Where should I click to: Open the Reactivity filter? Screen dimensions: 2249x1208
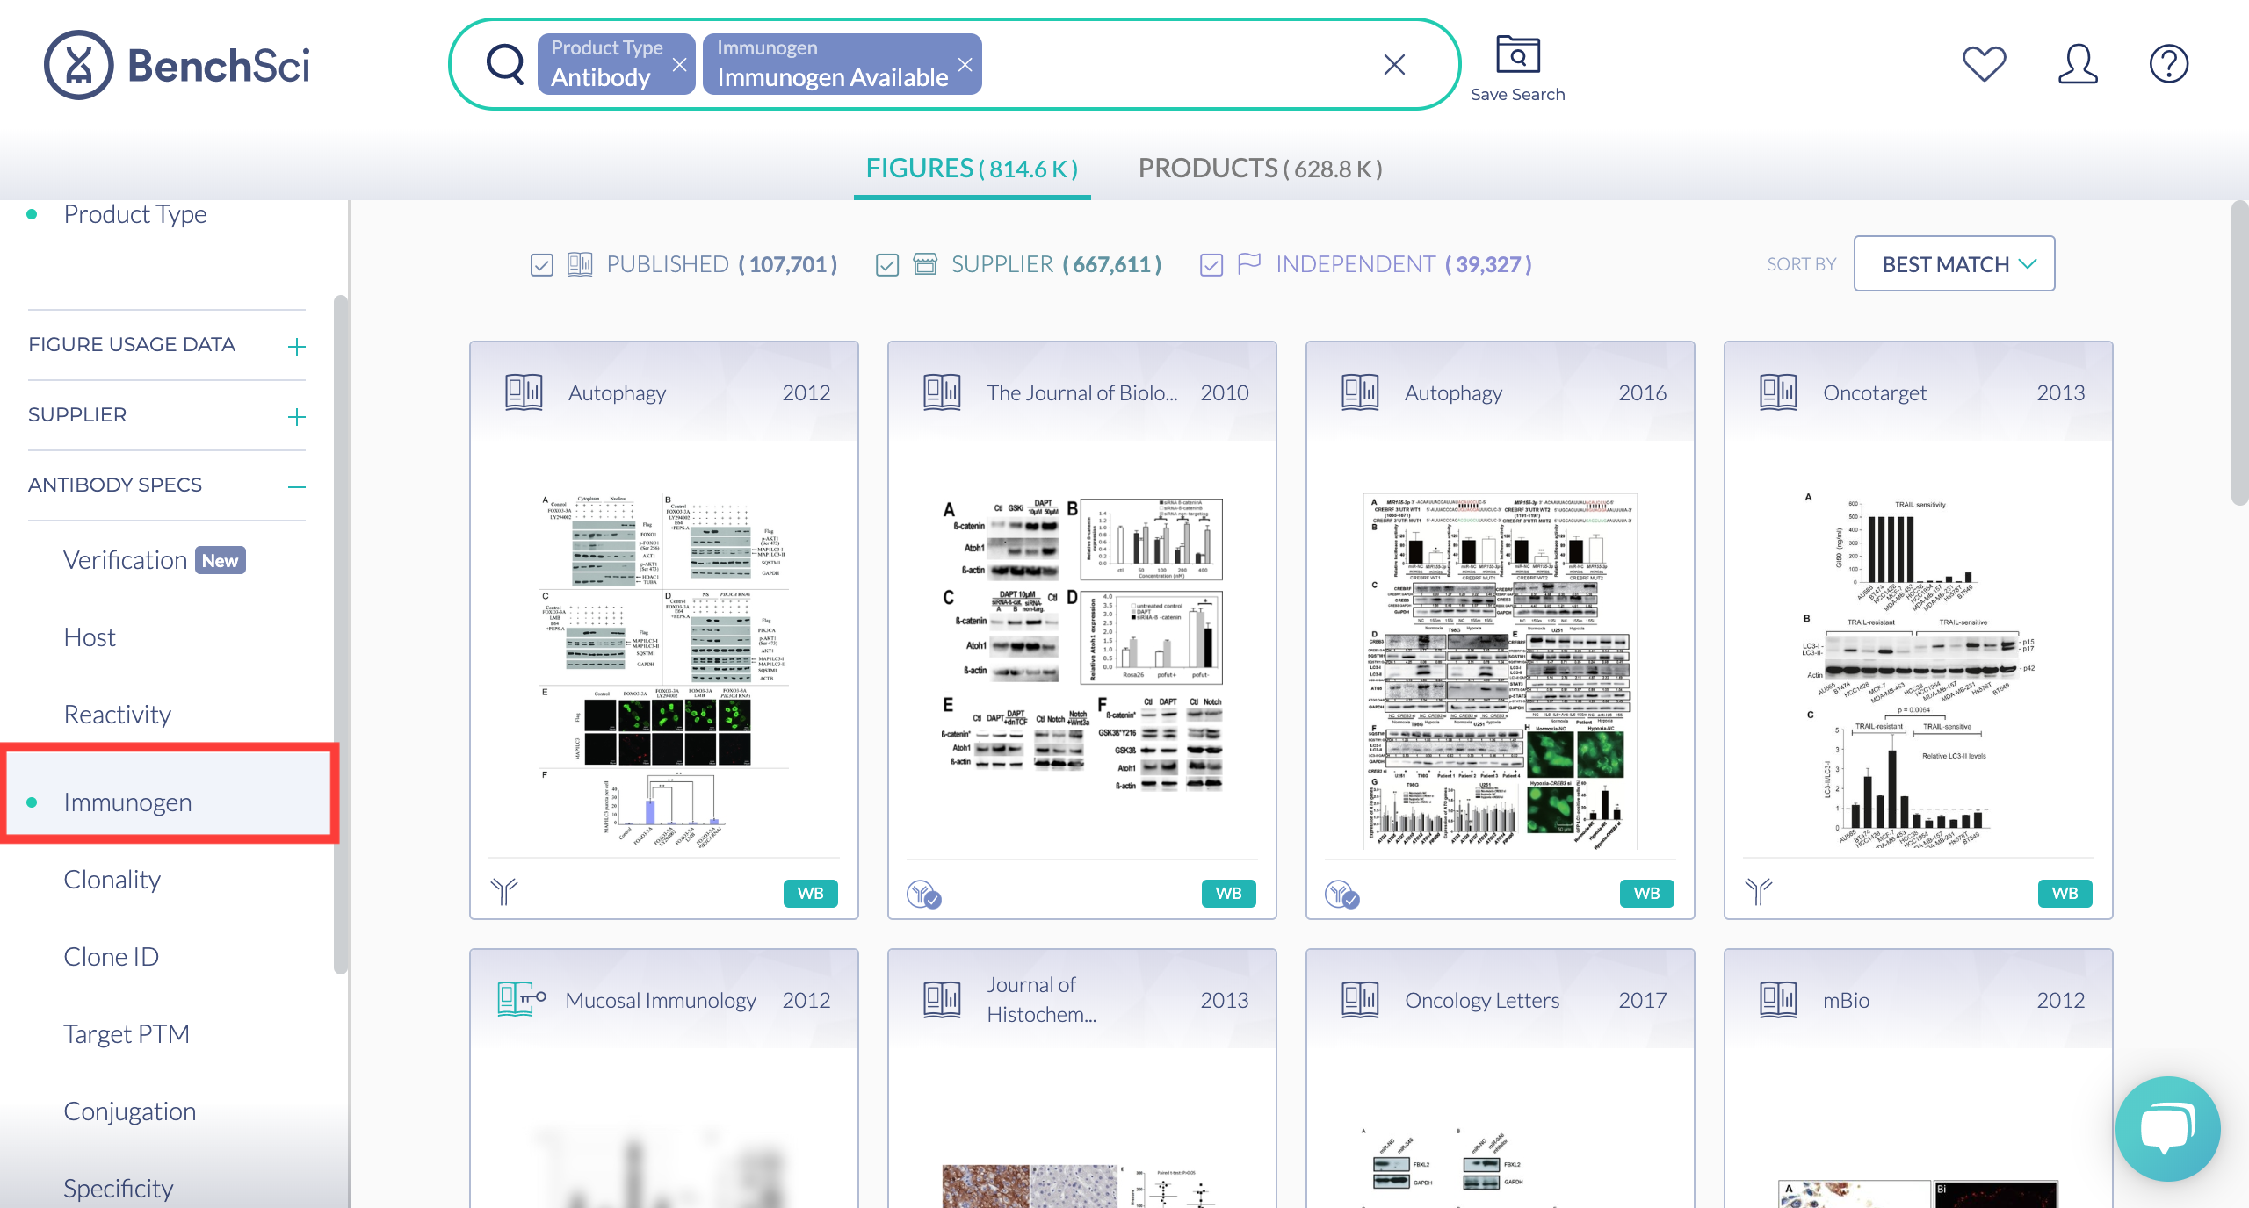coord(118,715)
